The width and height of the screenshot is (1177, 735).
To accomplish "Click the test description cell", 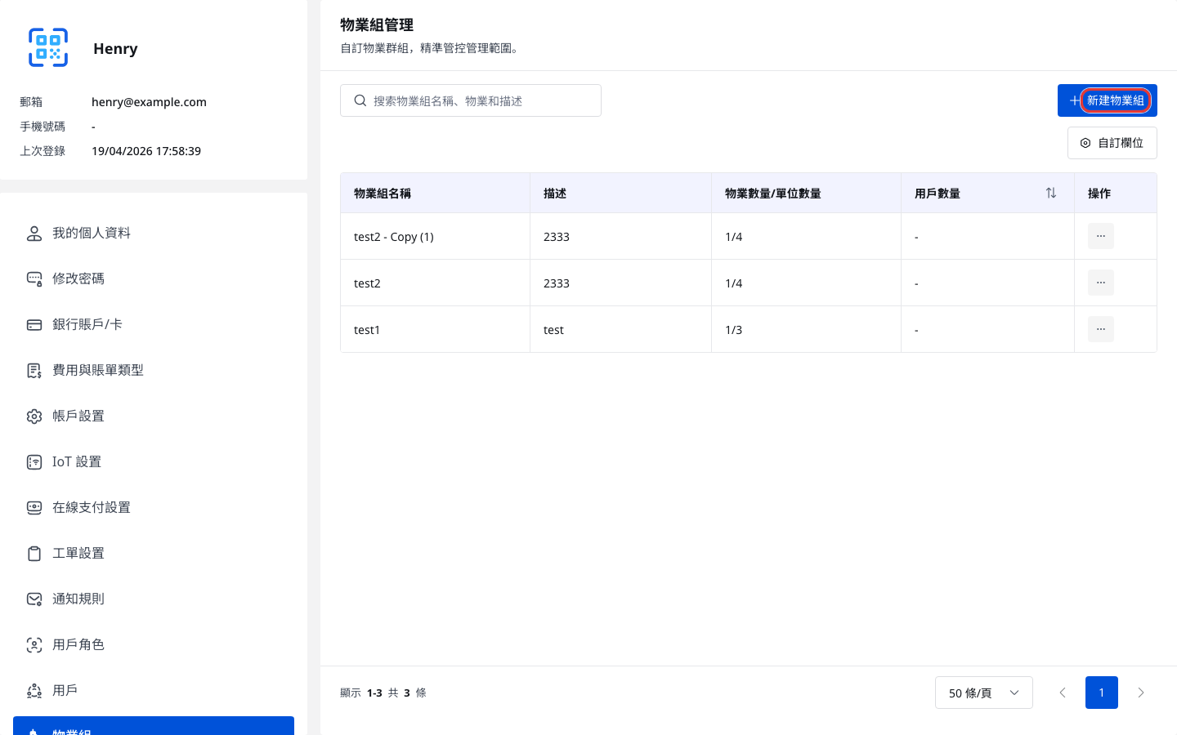I will [x=621, y=329].
